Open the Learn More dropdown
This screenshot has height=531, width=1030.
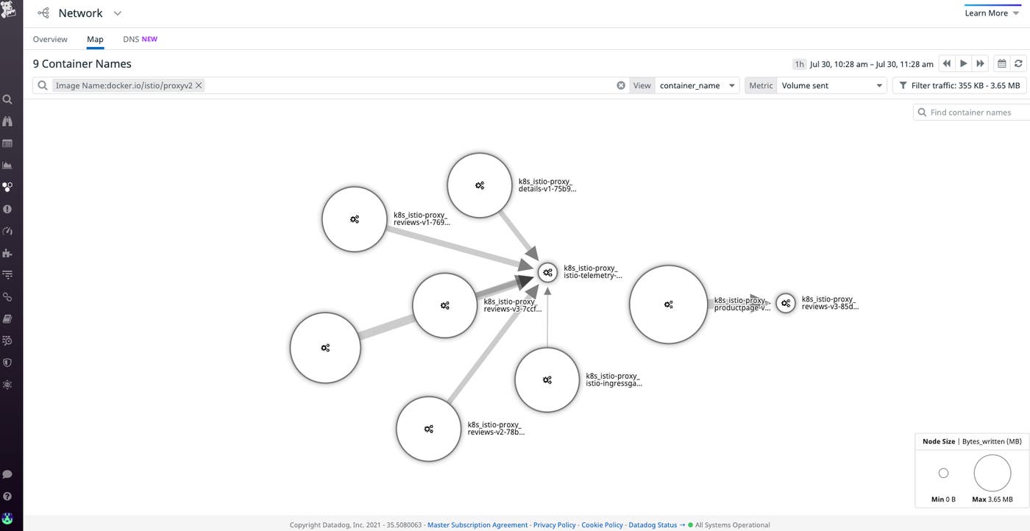coord(992,13)
